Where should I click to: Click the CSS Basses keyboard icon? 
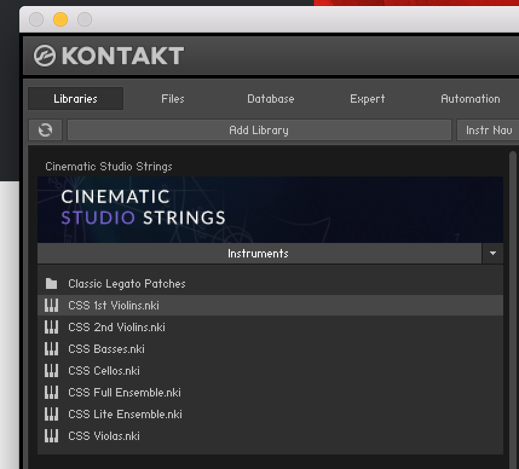click(x=51, y=349)
